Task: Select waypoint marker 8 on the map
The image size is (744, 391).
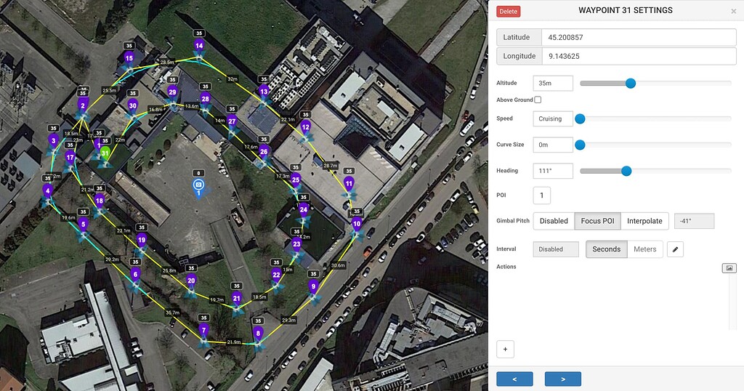Action: tap(258, 334)
